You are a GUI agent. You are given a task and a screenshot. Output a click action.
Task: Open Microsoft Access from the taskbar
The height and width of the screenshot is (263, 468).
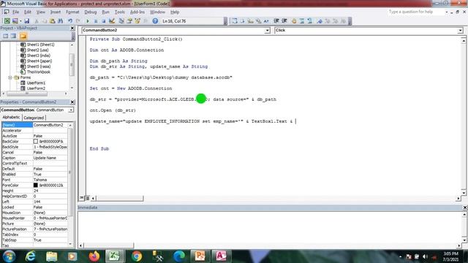[x=221, y=256]
